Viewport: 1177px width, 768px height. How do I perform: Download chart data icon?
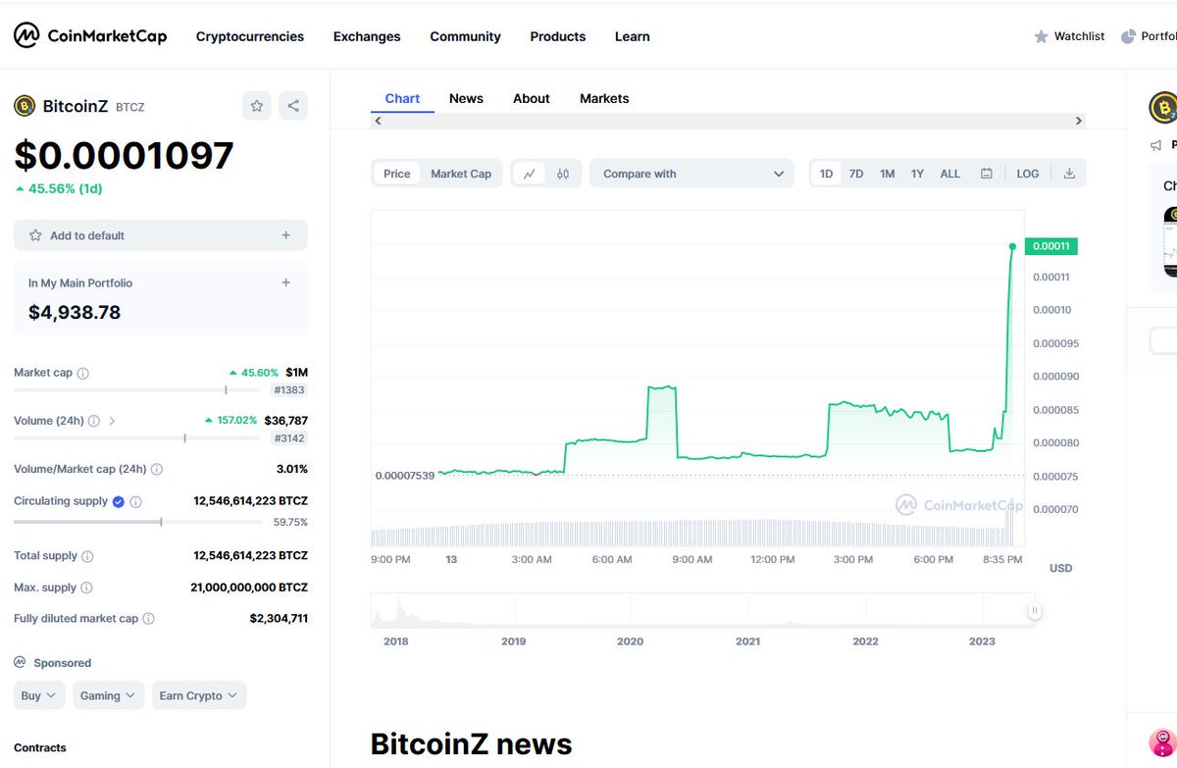click(x=1069, y=174)
